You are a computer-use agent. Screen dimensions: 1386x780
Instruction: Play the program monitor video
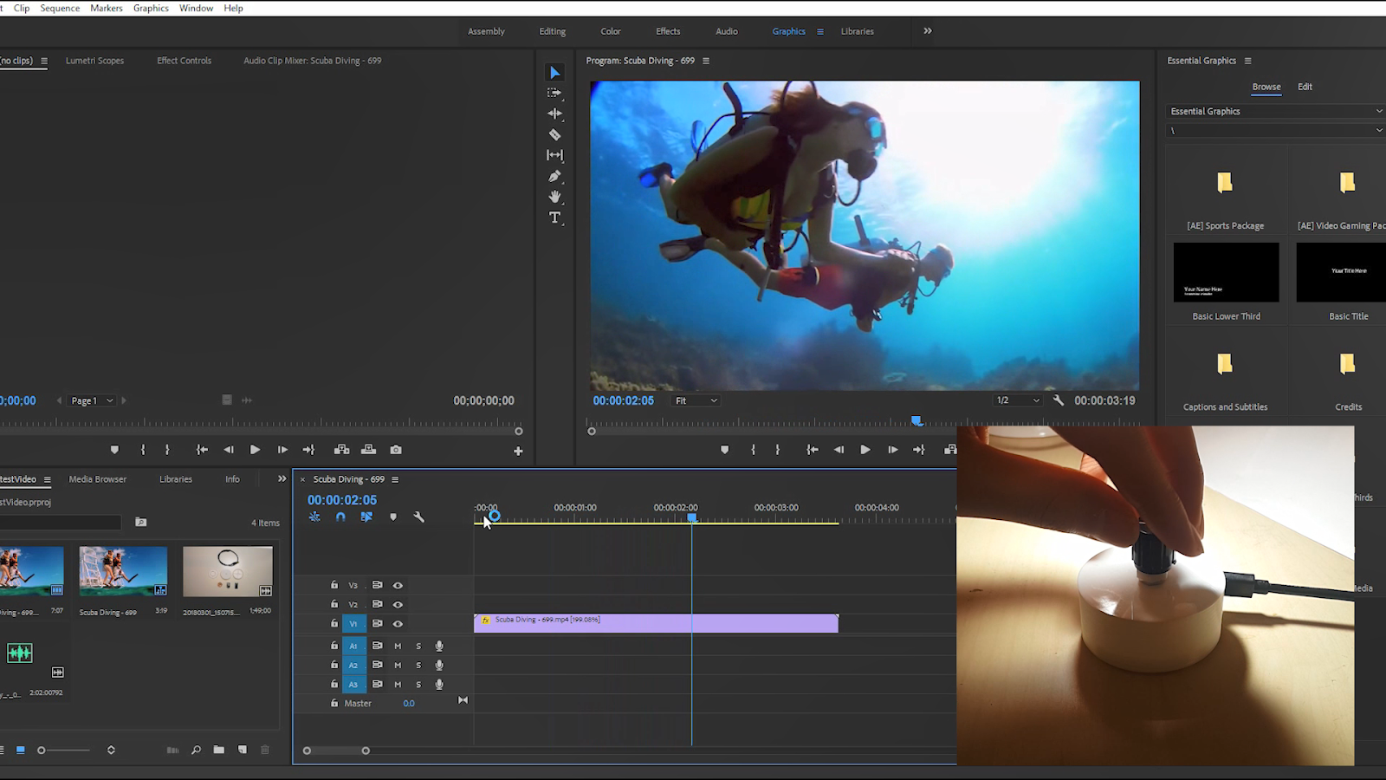pos(865,450)
